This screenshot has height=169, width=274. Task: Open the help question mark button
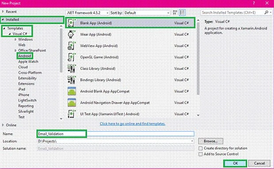(x=254, y=3)
